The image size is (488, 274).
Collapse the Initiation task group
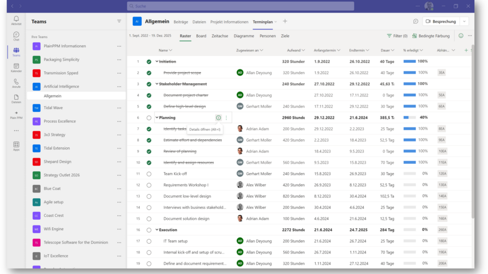(x=157, y=62)
